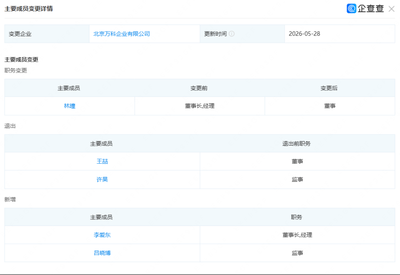Image resolution: width=400 pixels, height=275 pixels.
Task: Select the update date 2026-05-28
Action: point(304,34)
